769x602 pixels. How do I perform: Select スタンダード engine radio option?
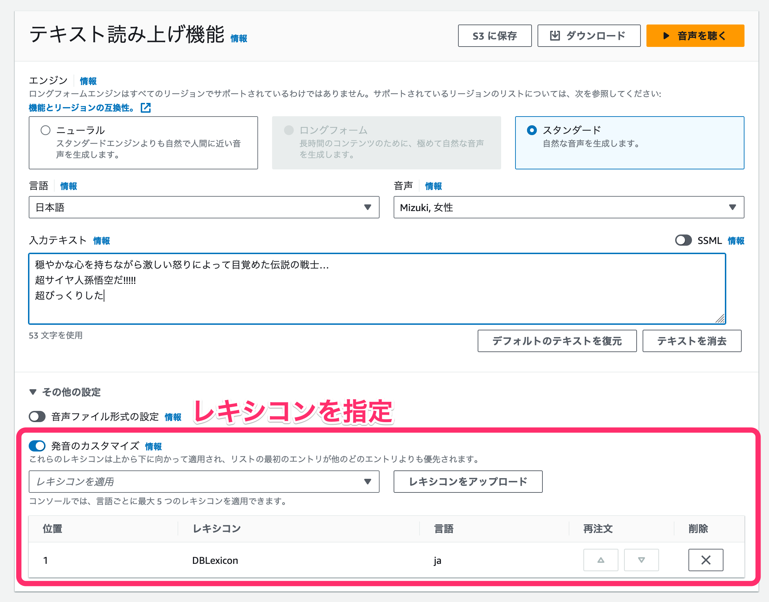(x=532, y=131)
